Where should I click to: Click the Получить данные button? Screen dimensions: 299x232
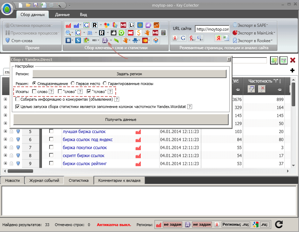click(x=121, y=119)
